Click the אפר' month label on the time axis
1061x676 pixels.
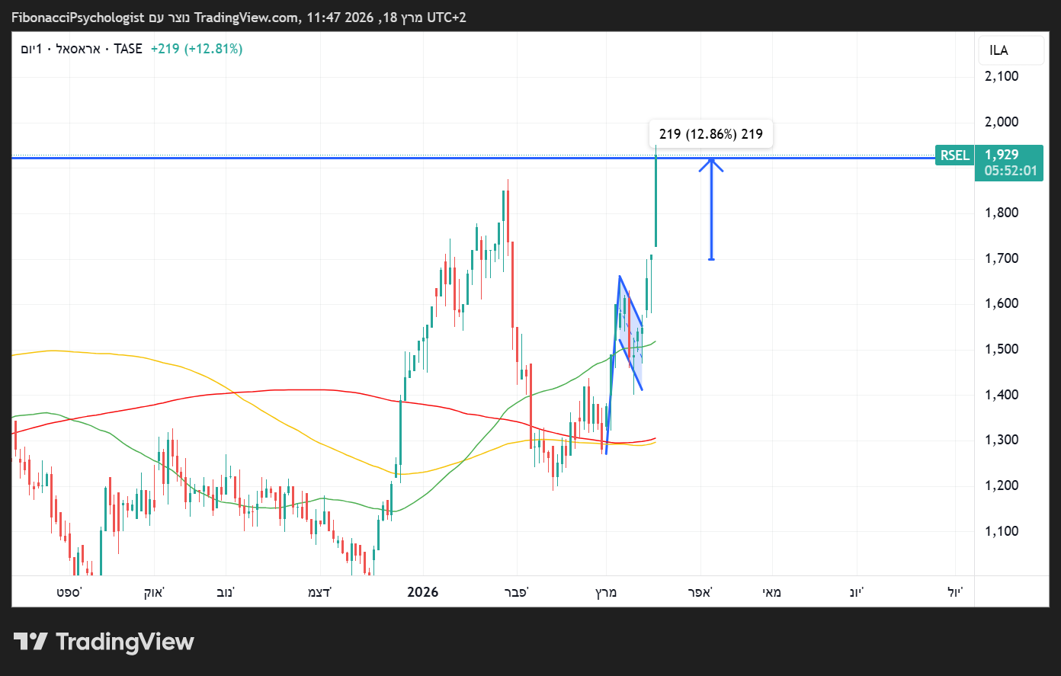pos(700,592)
